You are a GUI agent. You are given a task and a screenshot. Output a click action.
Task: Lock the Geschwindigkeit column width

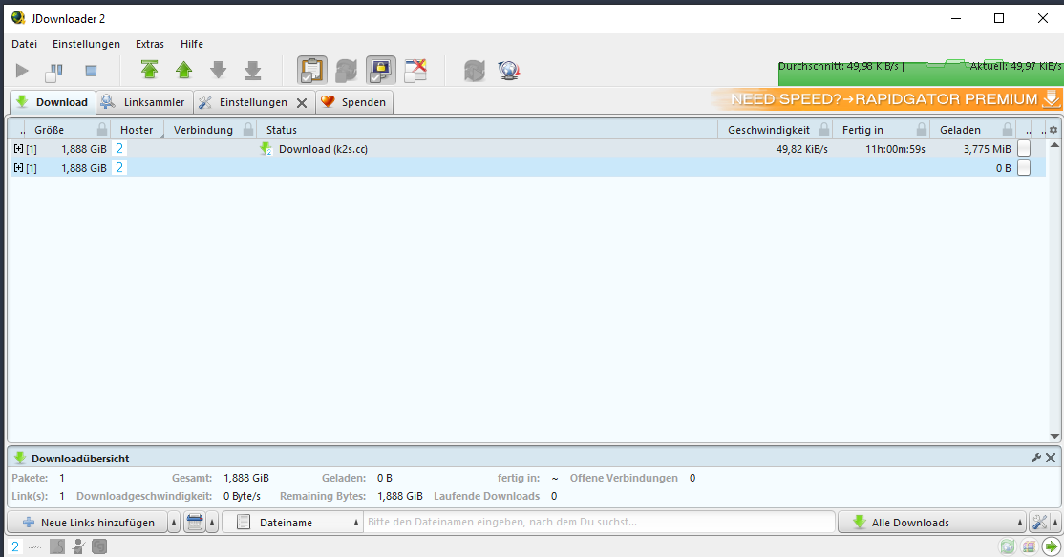(x=823, y=130)
